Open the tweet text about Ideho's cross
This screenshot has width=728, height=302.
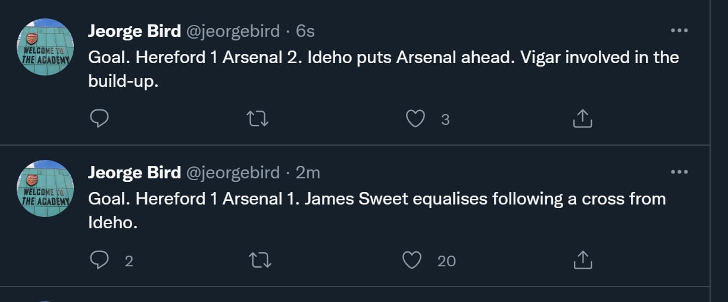pos(376,210)
